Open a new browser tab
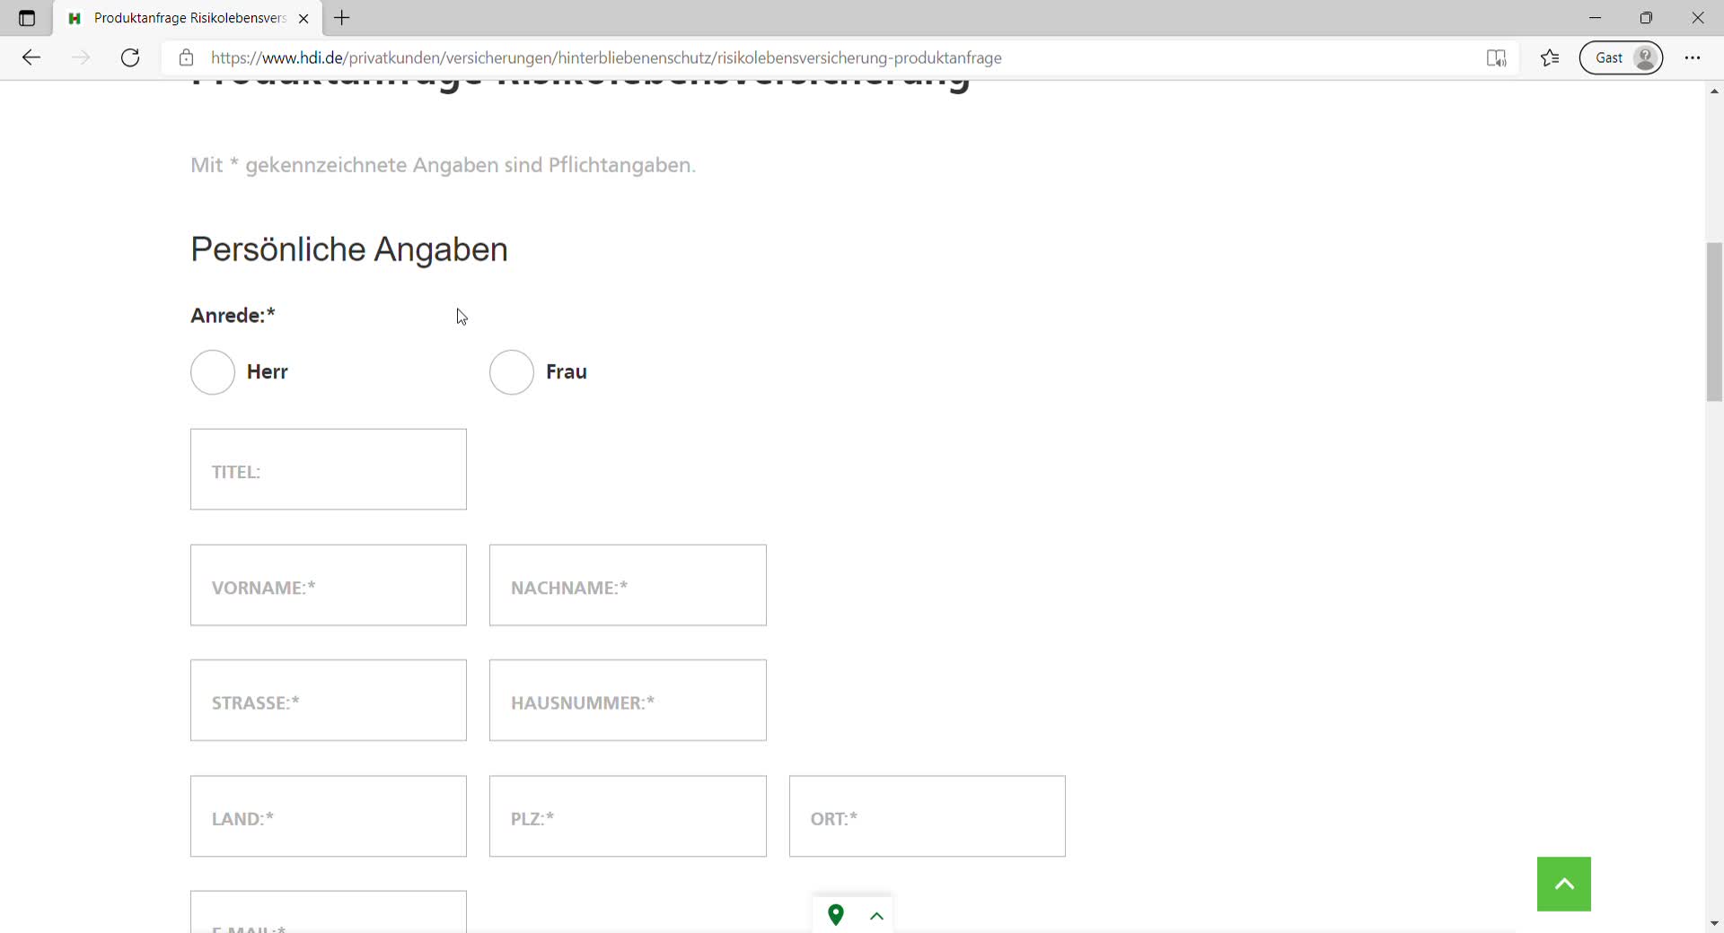This screenshot has width=1724, height=933. click(x=342, y=18)
